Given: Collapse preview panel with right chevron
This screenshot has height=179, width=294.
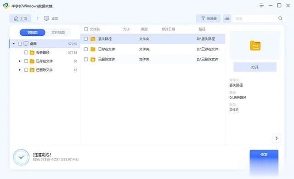Looking at the screenshot, I should [277, 138].
